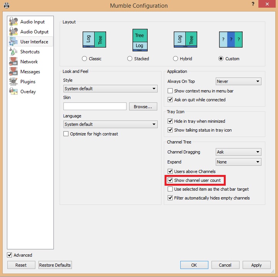Uncheck Filter automatically hides empty channels
Image resolution: width=278 pixels, height=277 pixels.
coord(170,198)
